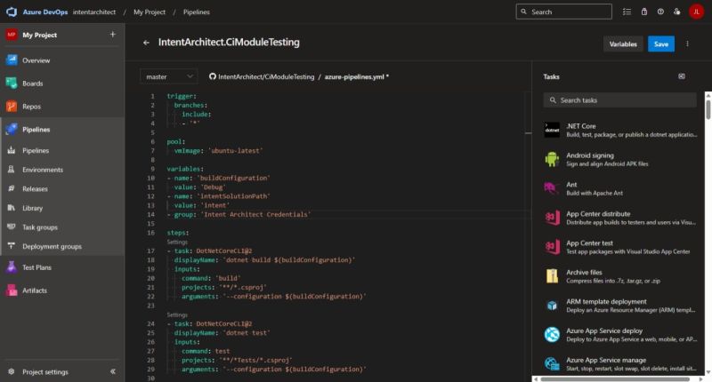Hide the Tasks assistant panel icon
The image size is (712, 382).
[682, 76]
